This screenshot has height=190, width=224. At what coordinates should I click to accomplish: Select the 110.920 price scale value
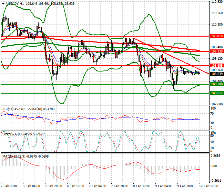pyautogui.click(x=217, y=2)
